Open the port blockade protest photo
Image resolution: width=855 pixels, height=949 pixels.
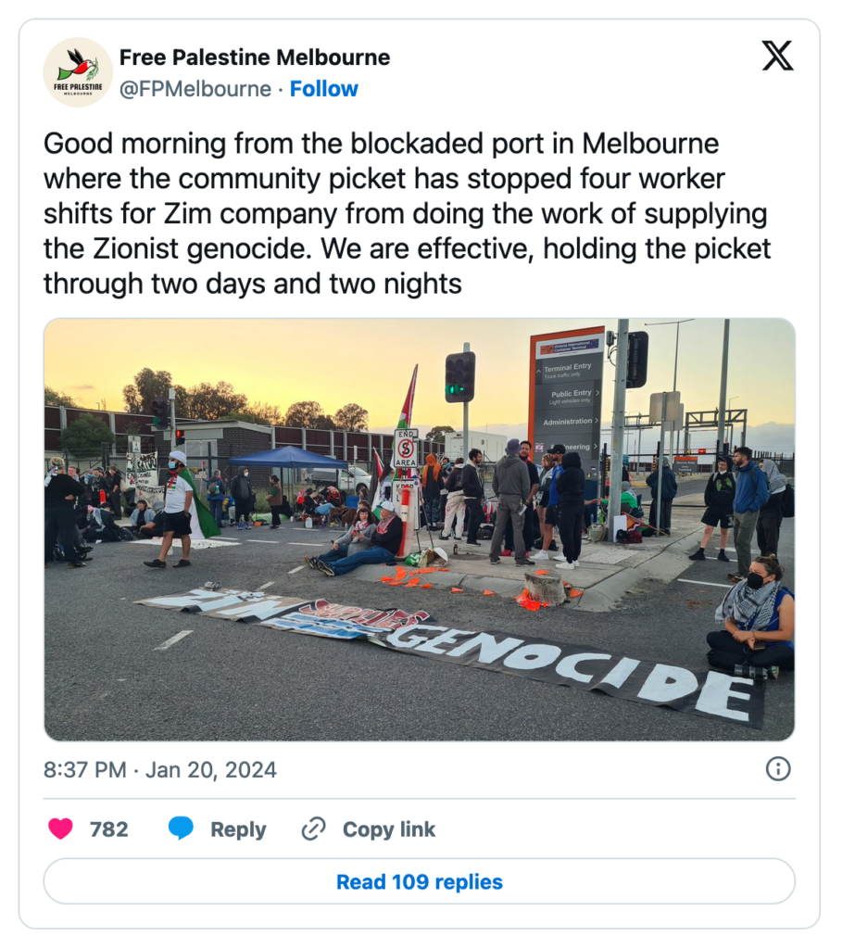pyautogui.click(x=420, y=529)
